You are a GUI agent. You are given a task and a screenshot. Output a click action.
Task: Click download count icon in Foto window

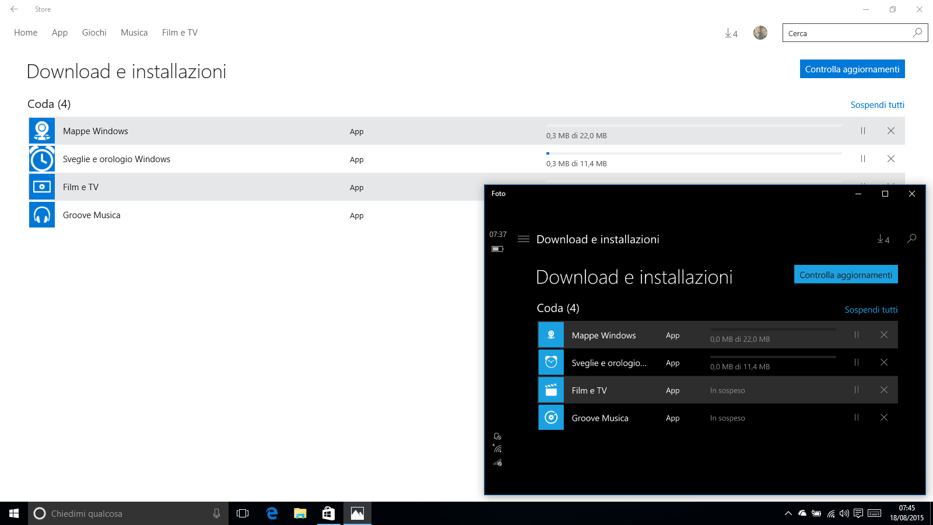[883, 239]
